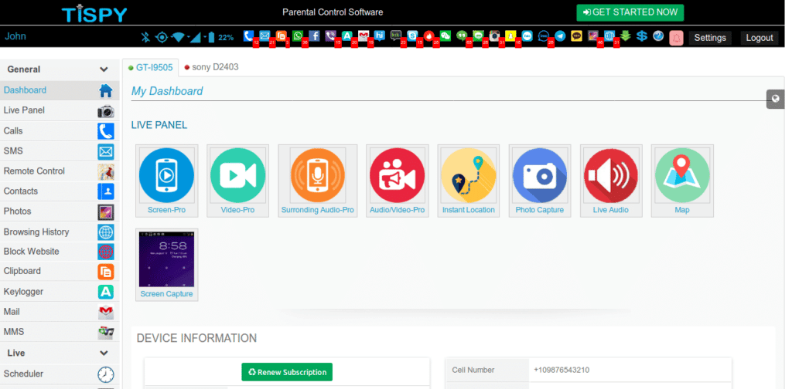The width and height of the screenshot is (792, 389).
Task: Open call logs phone icon in top bar
Action: pyautogui.click(x=248, y=36)
